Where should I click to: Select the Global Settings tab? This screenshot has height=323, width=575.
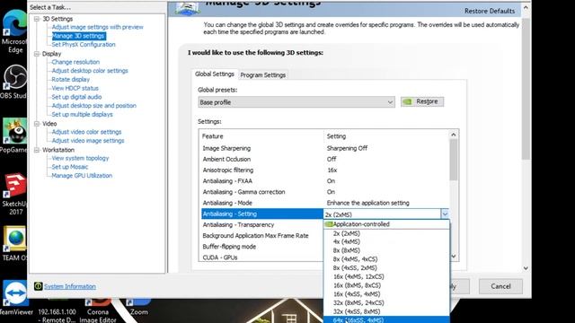215,74
